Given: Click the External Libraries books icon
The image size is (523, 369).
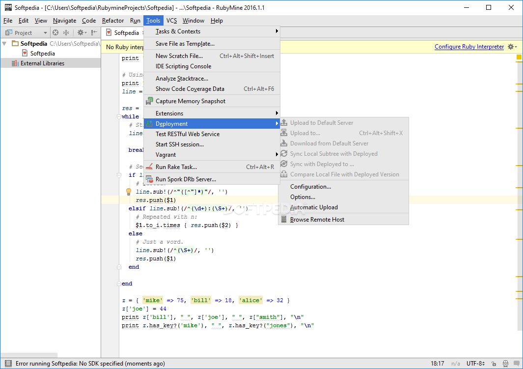Looking at the screenshot, I should tap(15, 63).
